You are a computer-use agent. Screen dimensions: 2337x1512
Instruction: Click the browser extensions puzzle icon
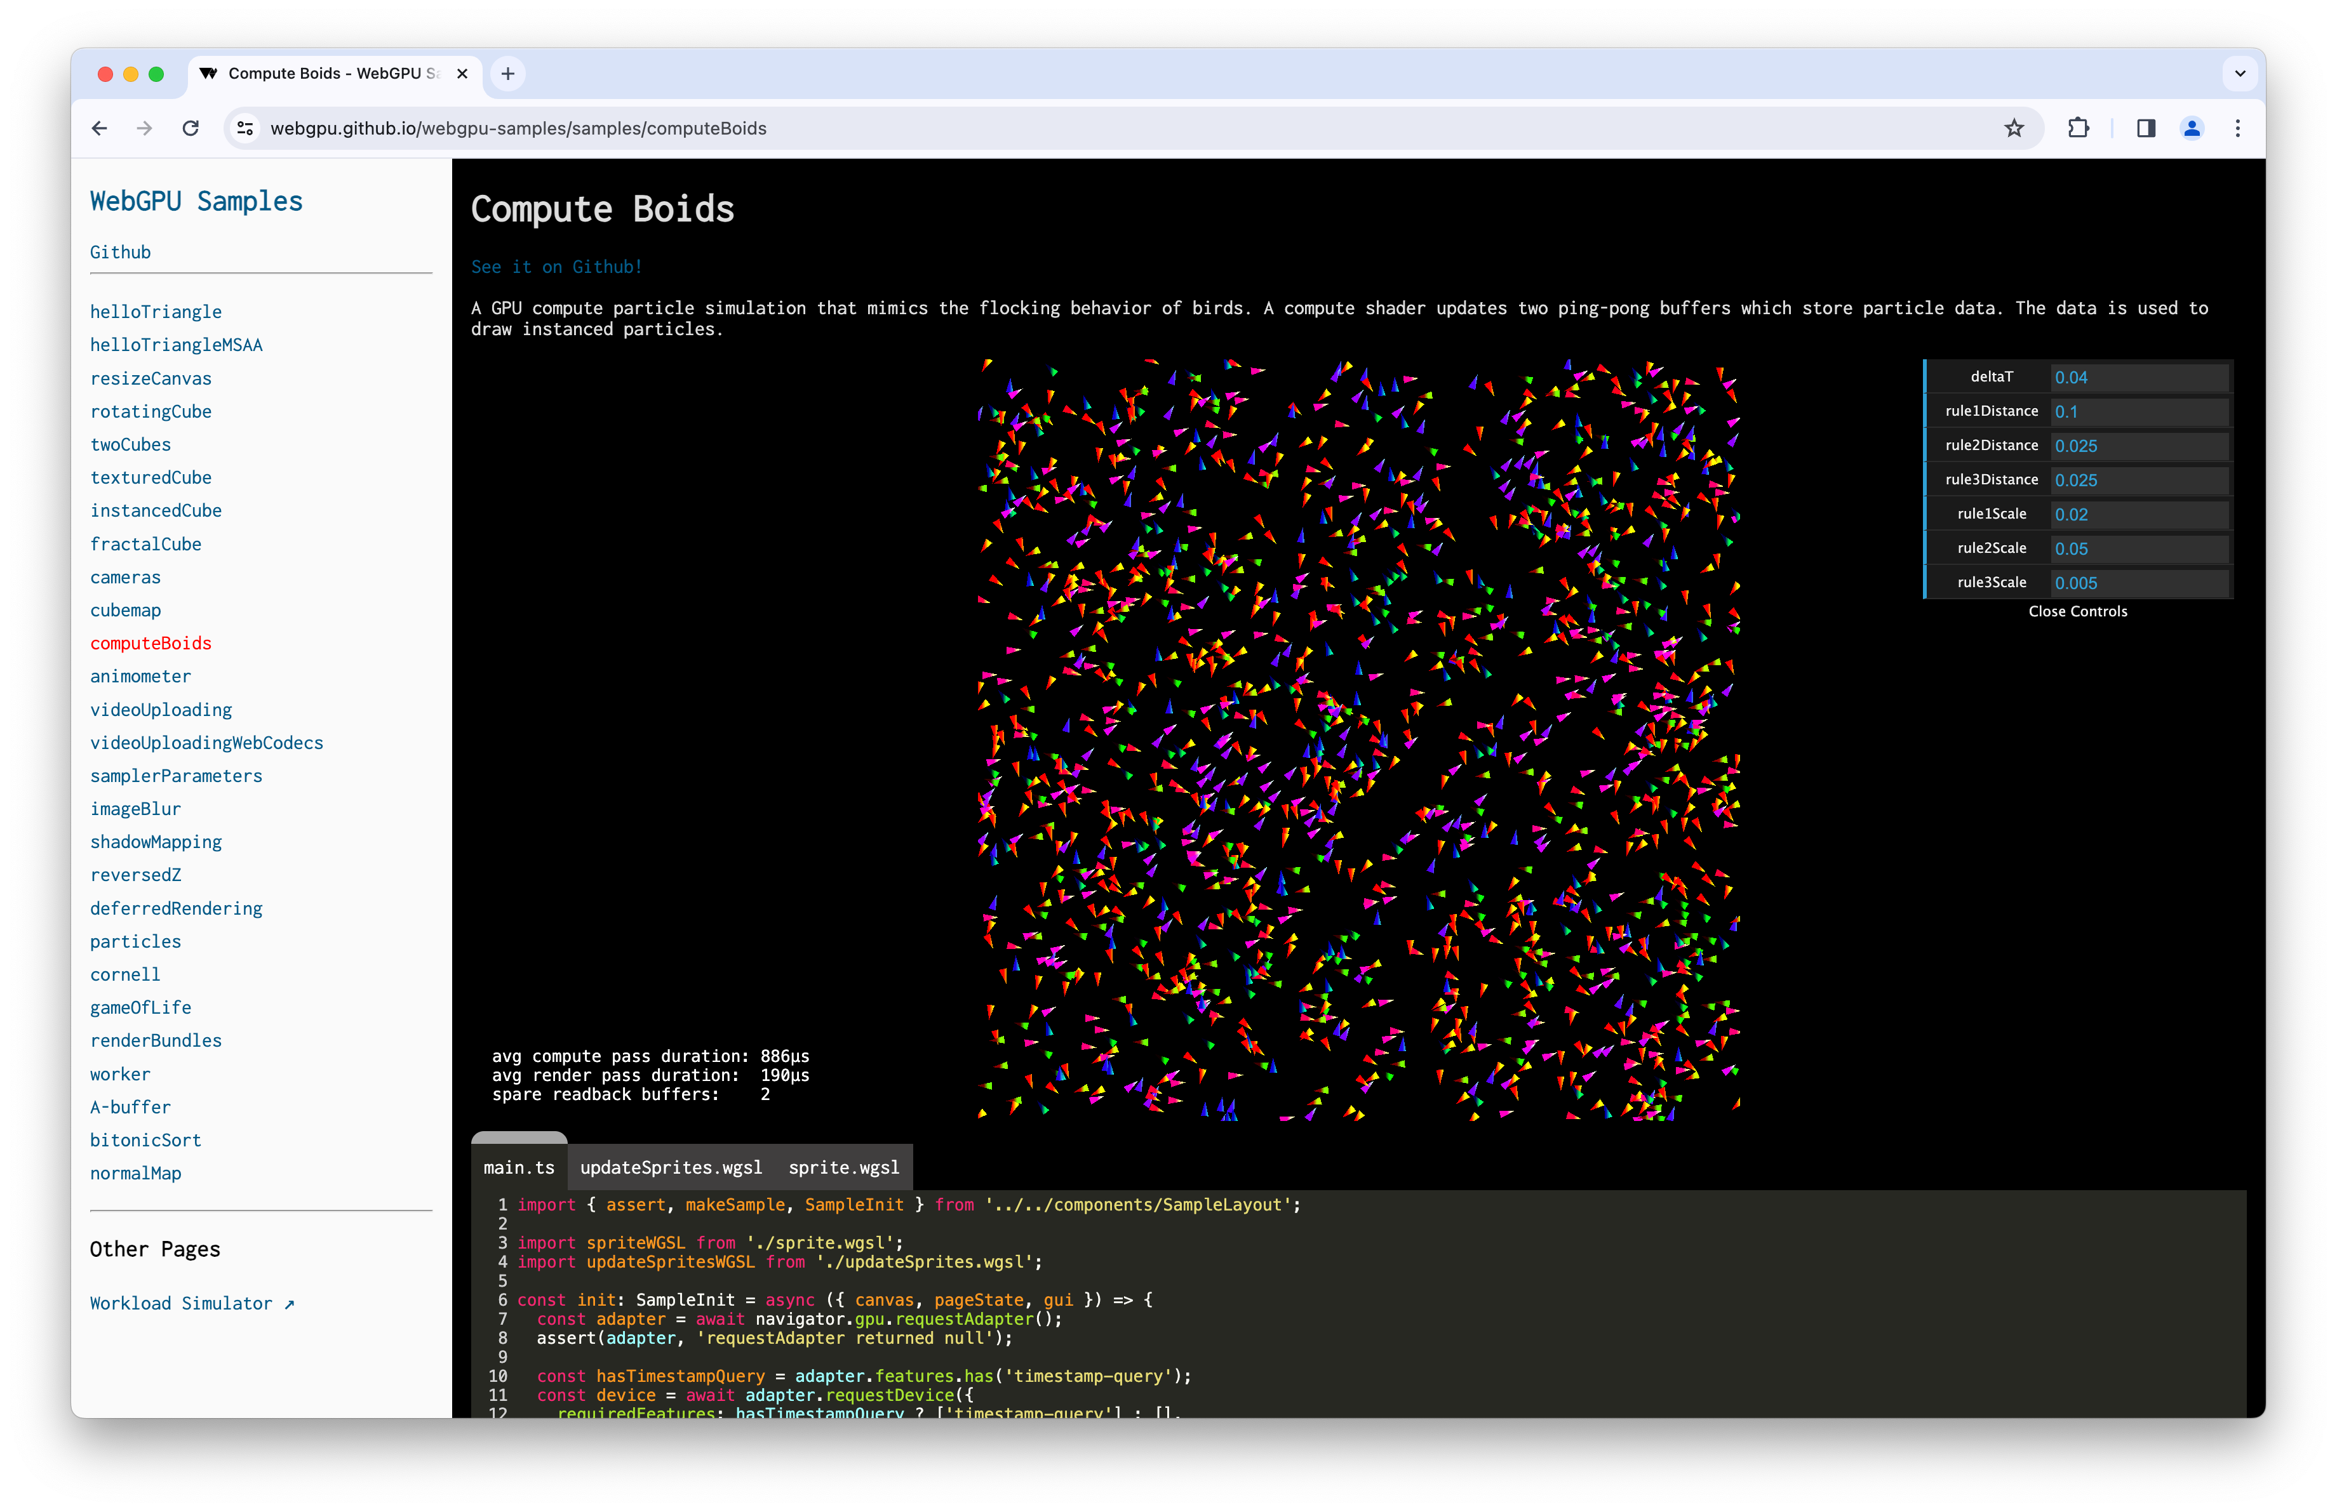tap(2078, 128)
